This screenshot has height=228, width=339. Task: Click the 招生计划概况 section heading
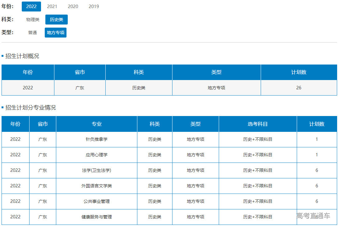tap(22, 56)
